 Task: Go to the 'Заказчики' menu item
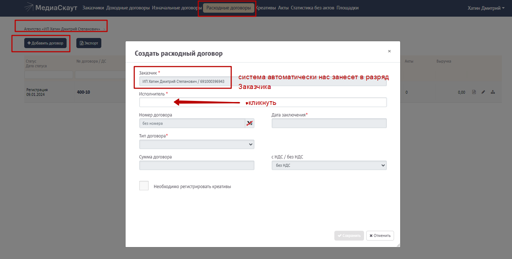(93, 8)
